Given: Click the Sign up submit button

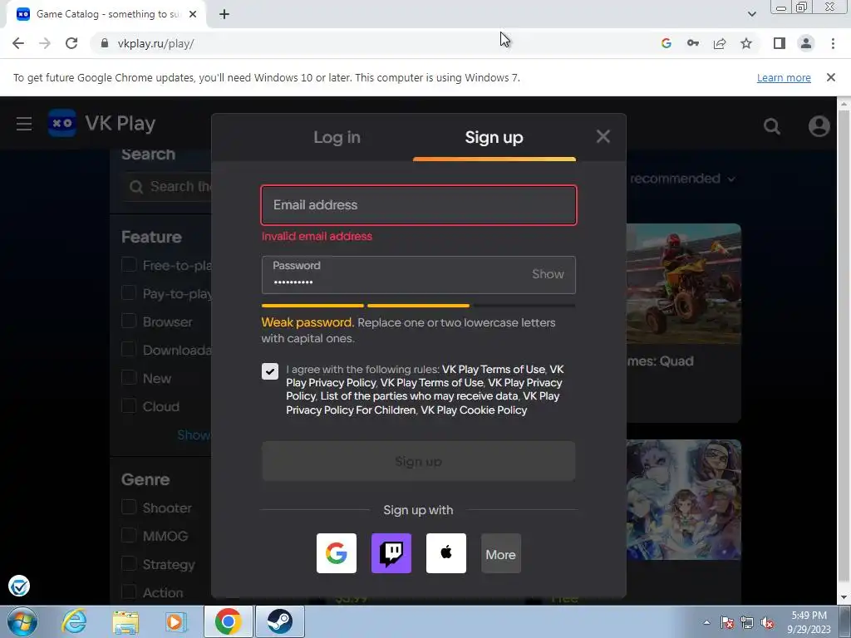Looking at the screenshot, I should click(419, 461).
